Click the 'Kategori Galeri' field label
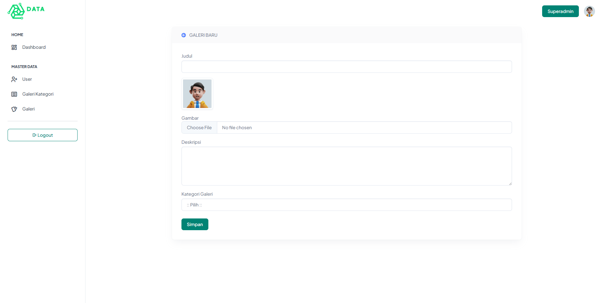 click(x=197, y=194)
